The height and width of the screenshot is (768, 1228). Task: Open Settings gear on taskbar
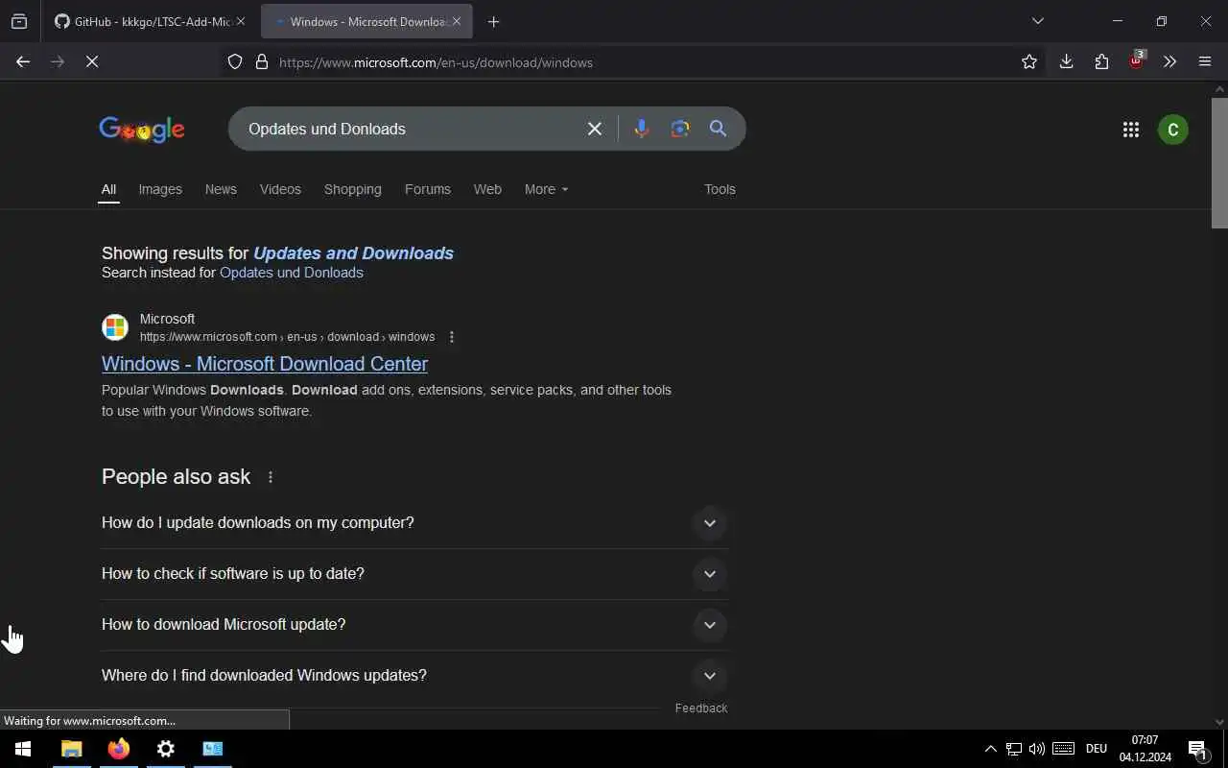pyautogui.click(x=165, y=749)
